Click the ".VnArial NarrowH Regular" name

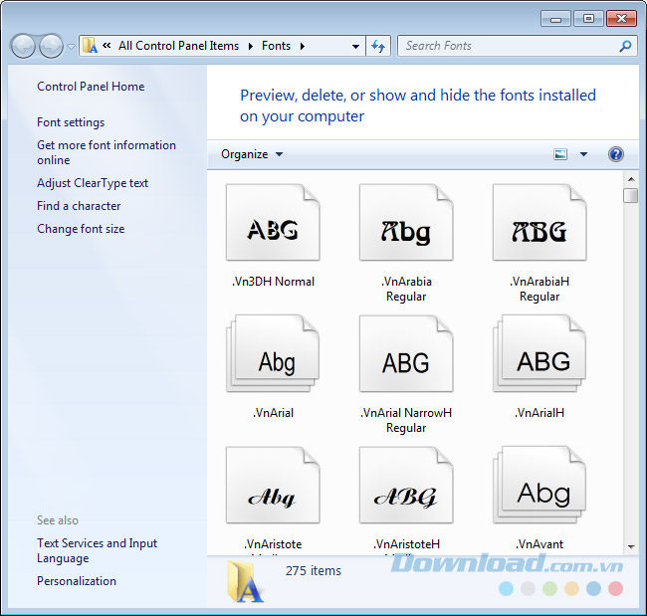click(x=406, y=420)
